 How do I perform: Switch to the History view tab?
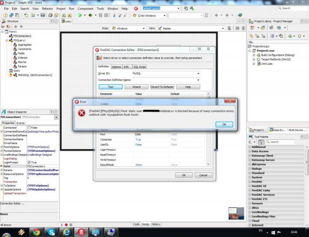[156, 224]
